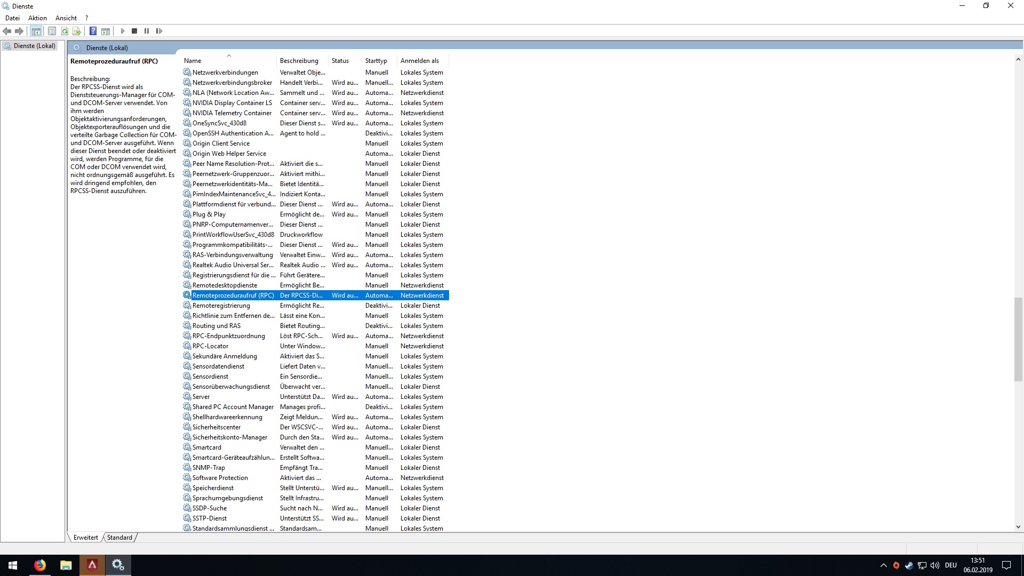Sort list by Name column header
This screenshot has height=576, width=1024.
pos(193,61)
